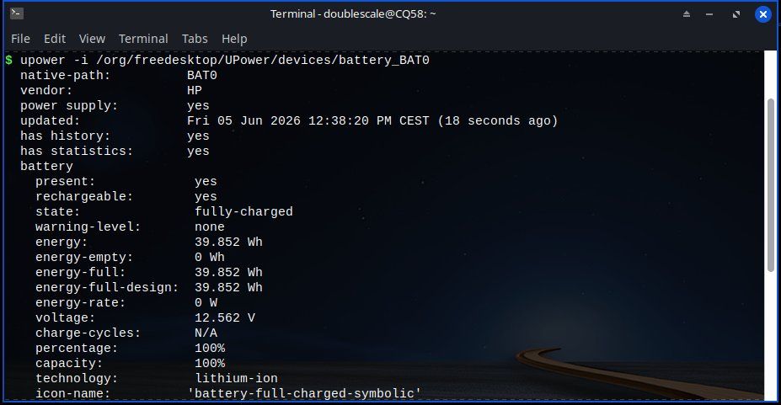This screenshot has width=781, height=405.
Task: Click the native-path value BAT0
Action: click(202, 76)
